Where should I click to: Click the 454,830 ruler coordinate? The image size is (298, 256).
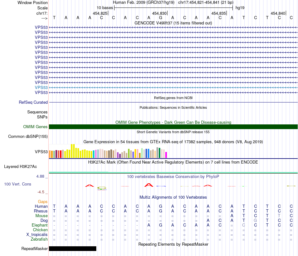click(159, 13)
